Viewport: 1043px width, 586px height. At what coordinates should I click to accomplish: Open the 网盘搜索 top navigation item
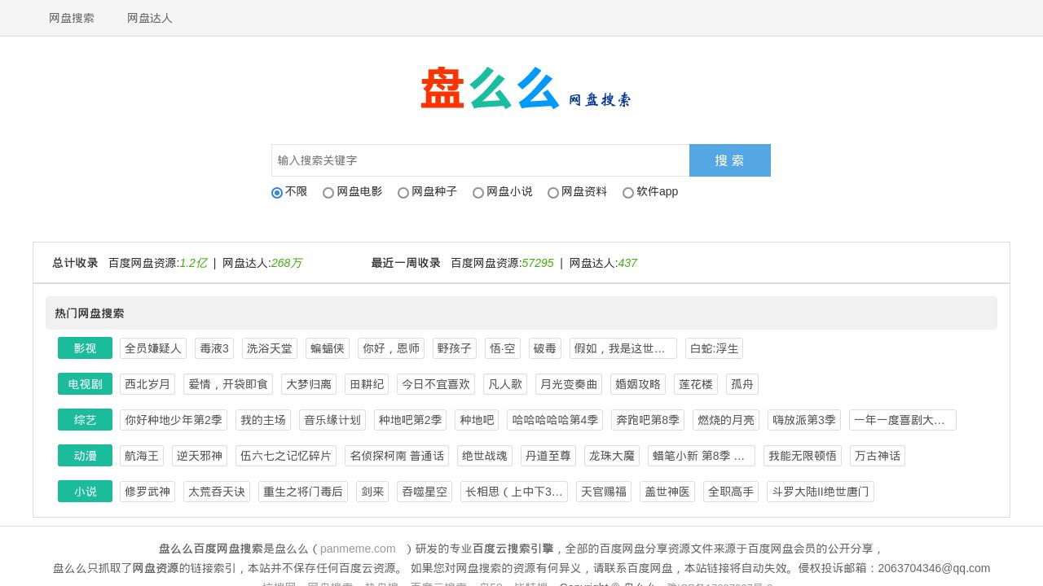[x=72, y=18]
